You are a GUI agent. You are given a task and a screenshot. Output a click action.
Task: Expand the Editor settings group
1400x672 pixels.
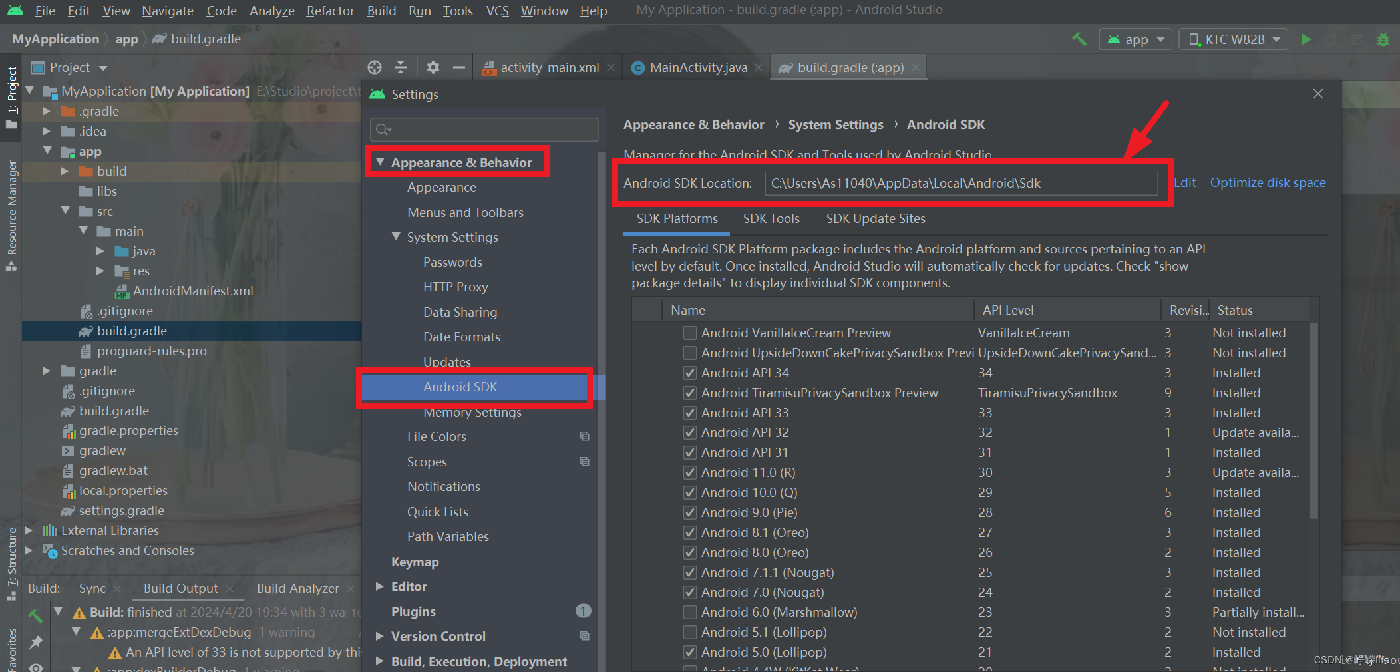(x=380, y=586)
